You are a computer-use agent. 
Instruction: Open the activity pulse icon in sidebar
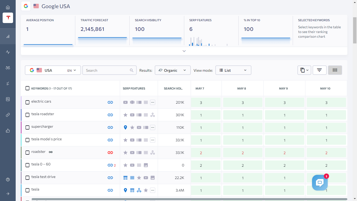8,52
